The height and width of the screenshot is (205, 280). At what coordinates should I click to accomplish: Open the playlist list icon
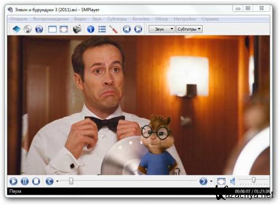[x=102, y=29]
